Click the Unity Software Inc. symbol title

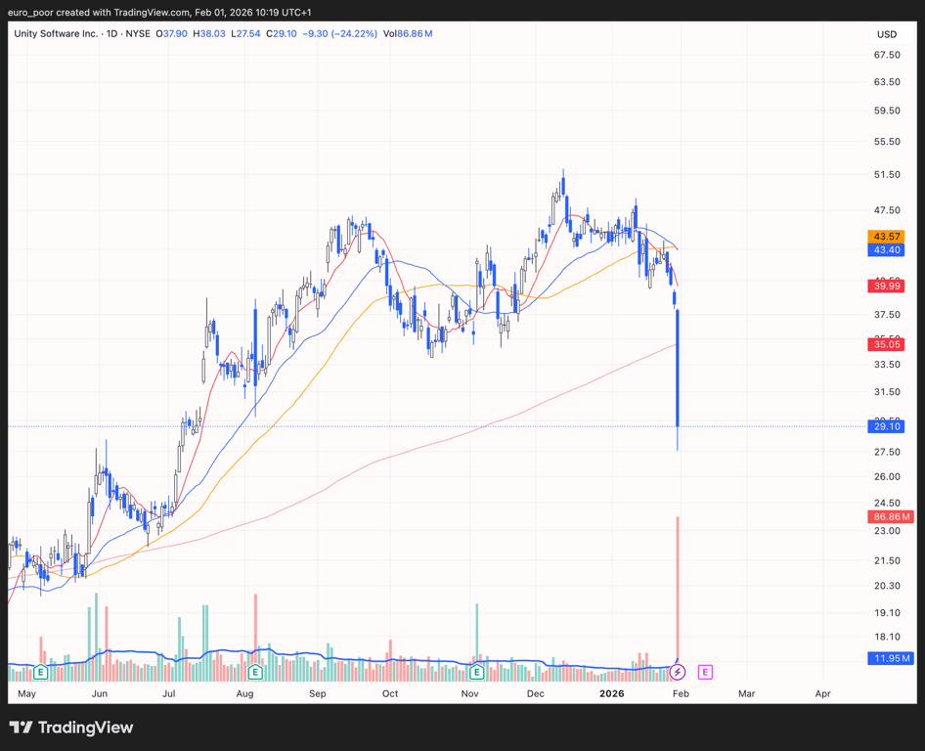pyautogui.click(x=56, y=33)
